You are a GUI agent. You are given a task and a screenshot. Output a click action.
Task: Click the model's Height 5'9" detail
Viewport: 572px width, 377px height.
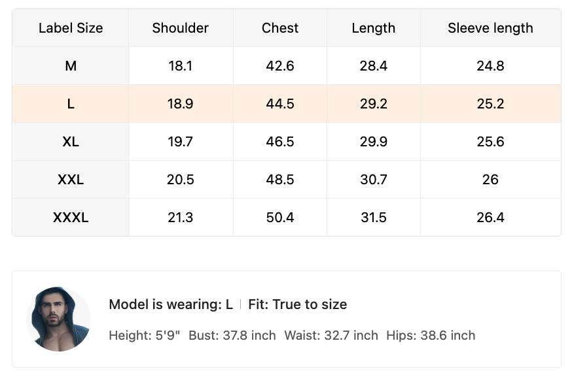tap(145, 336)
